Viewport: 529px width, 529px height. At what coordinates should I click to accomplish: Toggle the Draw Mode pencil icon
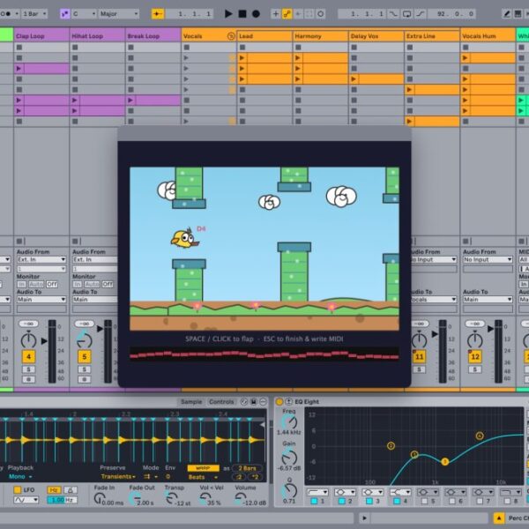pos(507,14)
